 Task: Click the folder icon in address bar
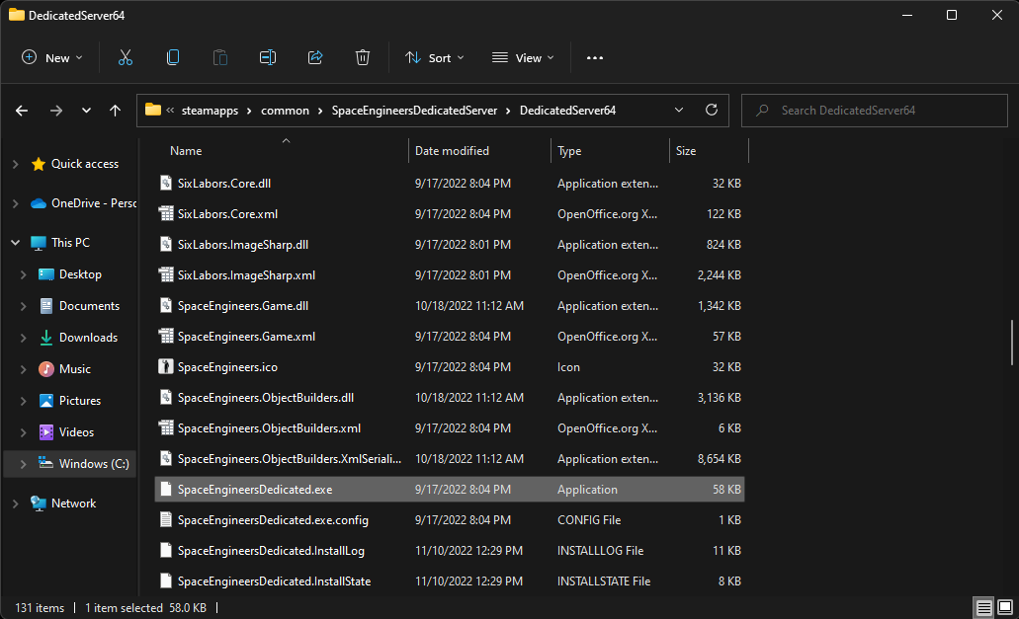tap(153, 110)
